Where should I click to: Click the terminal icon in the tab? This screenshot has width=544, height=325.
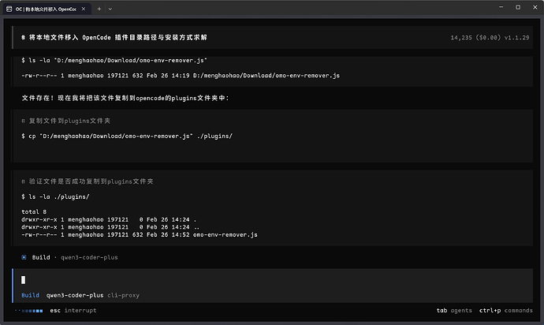[9, 9]
